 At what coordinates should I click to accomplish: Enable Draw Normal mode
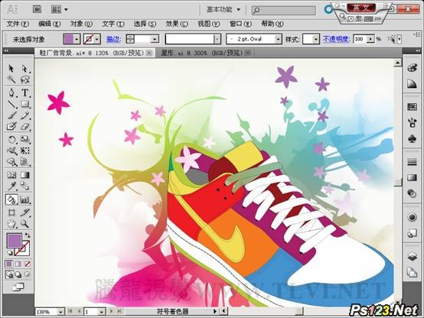click(9, 274)
